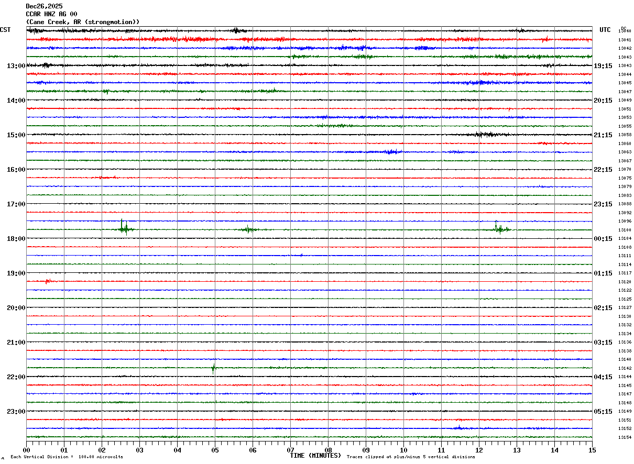This screenshot has height=464, width=634.
Task: Select the 05:15 UTC time label
Action: tap(603, 412)
